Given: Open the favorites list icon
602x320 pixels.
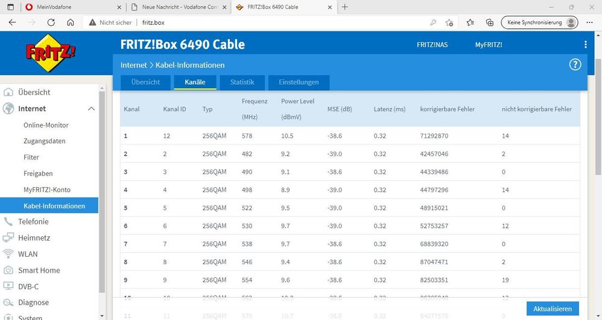Looking at the screenshot, I should tap(471, 23).
